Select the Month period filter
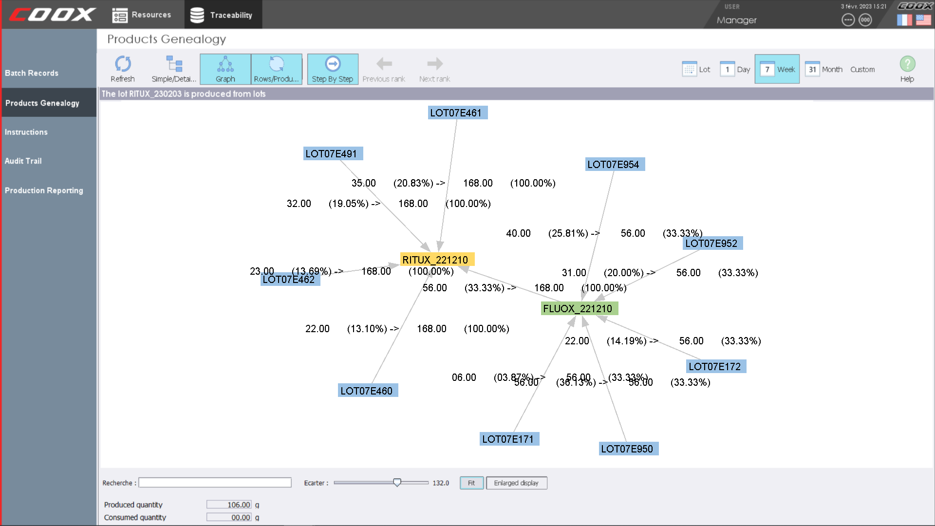The width and height of the screenshot is (935, 526). click(824, 69)
